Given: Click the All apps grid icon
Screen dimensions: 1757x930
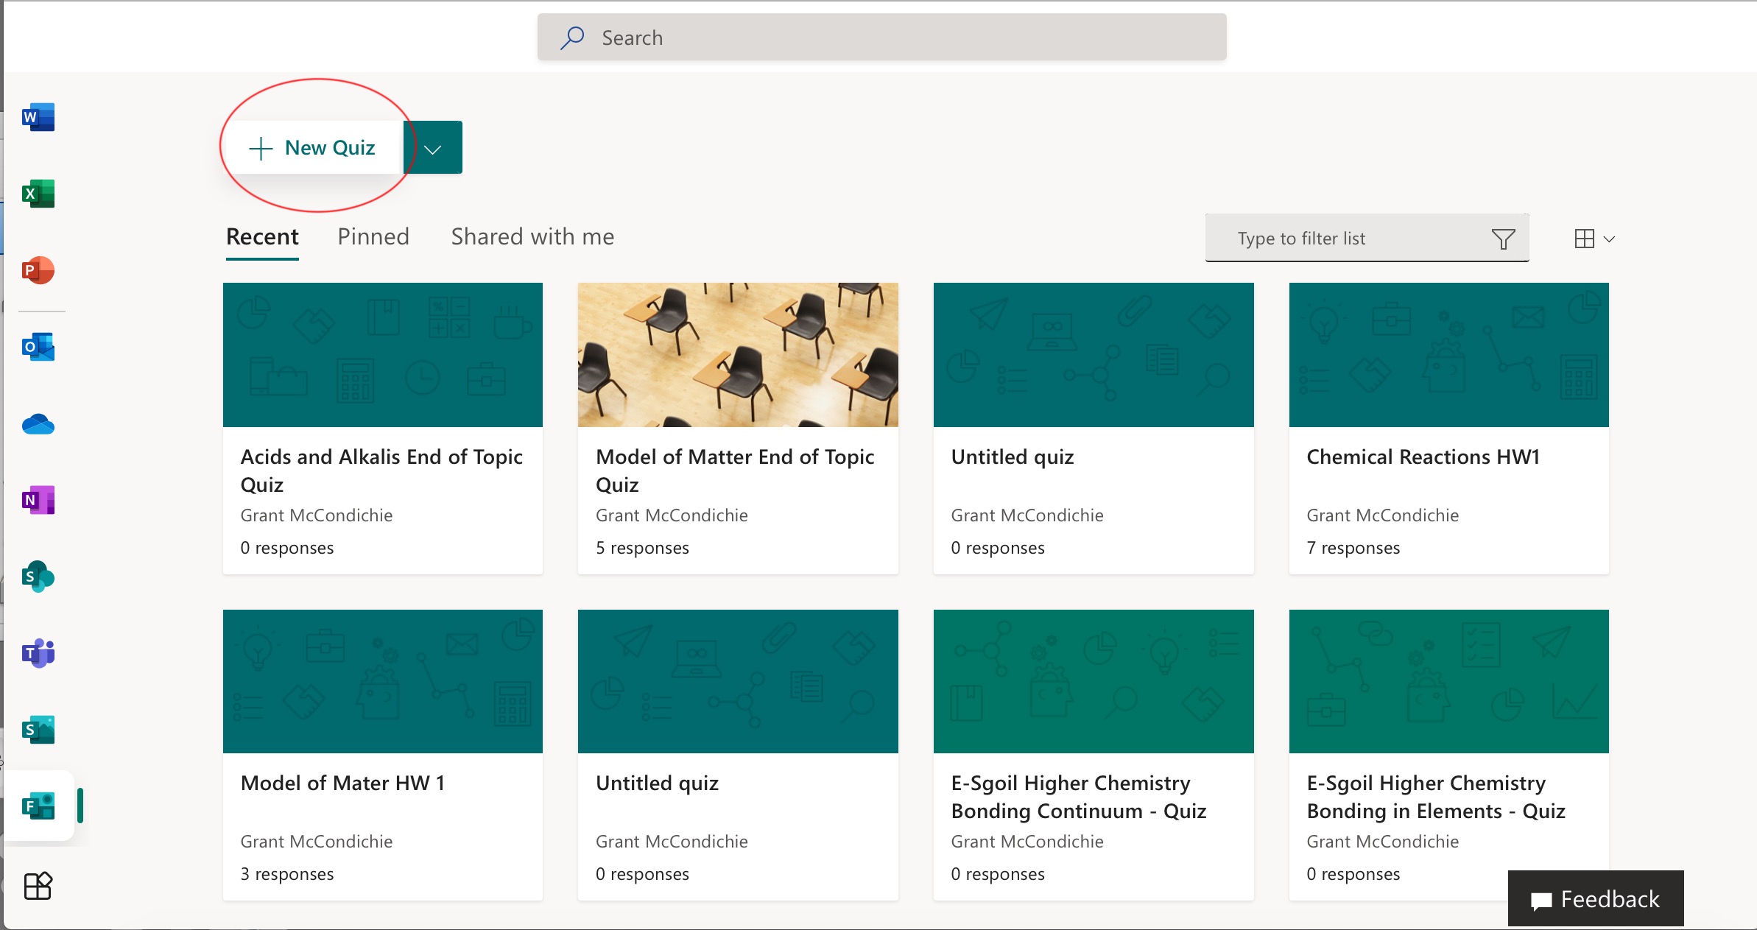Looking at the screenshot, I should click(38, 886).
